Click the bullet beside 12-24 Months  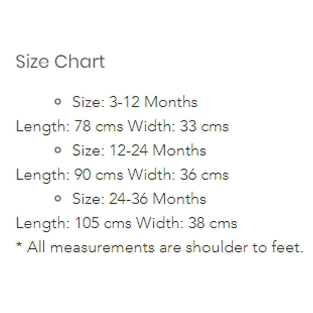(58, 150)
